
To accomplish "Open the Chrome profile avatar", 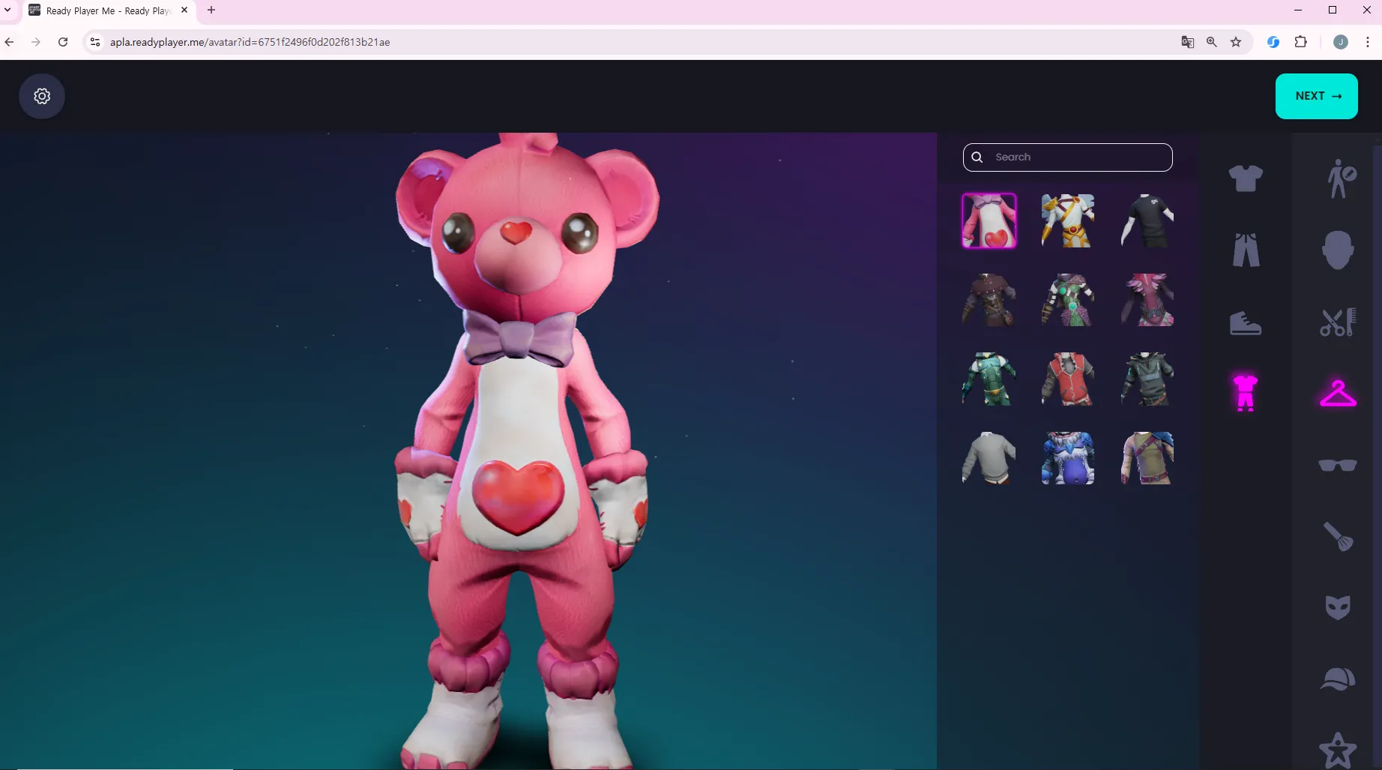I will pyautogui.click(x=1341, y=42).
